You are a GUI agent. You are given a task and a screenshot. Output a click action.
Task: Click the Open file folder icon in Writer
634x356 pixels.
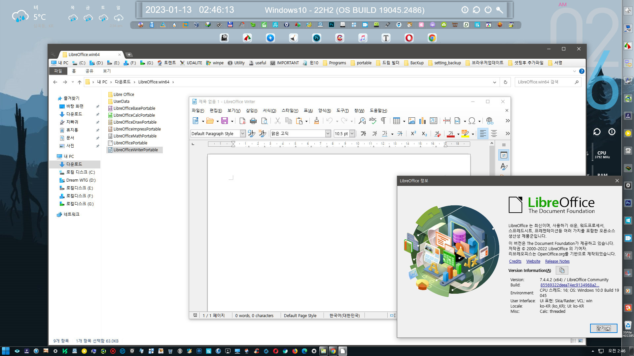[x=210, y=121]
